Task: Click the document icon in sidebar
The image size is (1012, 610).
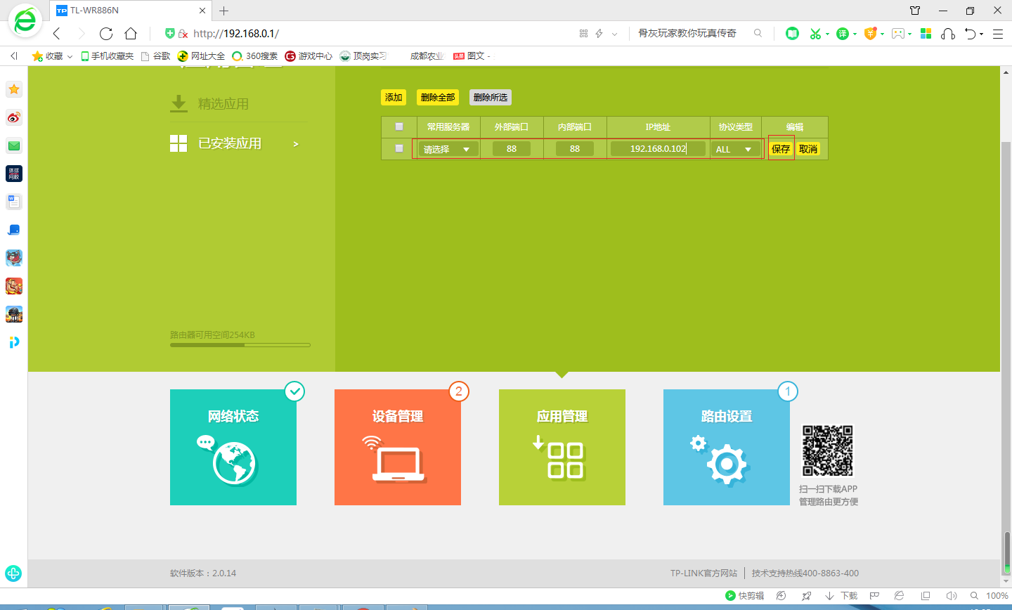Action: pyautogui.click(x=14, y=202)
